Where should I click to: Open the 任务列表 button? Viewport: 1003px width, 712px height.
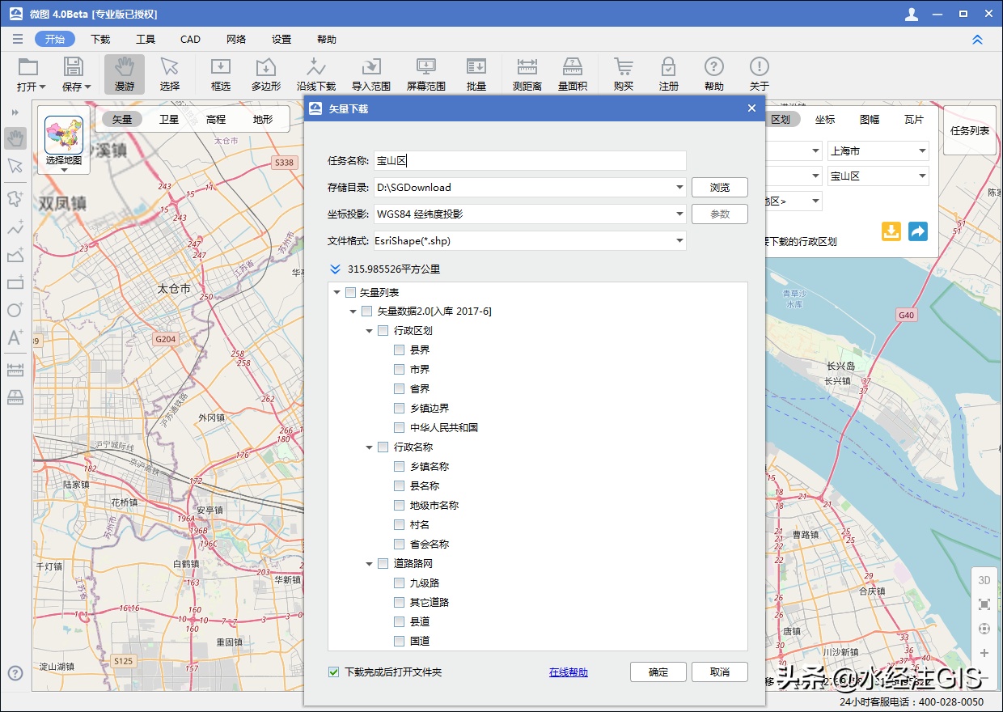point(970,130)
